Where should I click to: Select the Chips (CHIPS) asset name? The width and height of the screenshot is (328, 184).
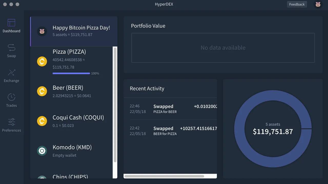point(70,177)
